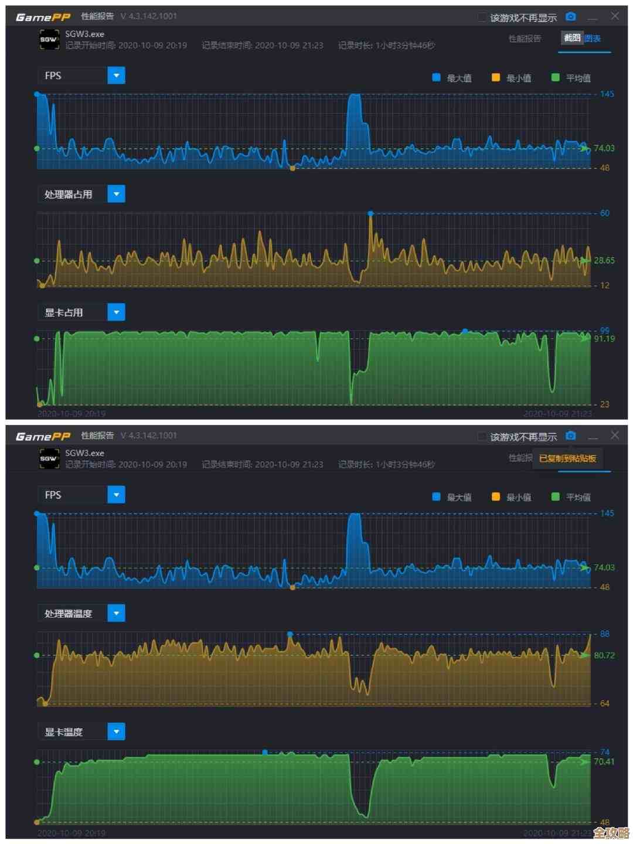Click the SGW3.exe game icon in lower window
Screen dimensions: 633x844
click(49, 458)
